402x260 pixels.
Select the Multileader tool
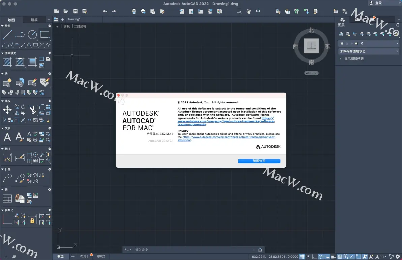(x=7, y=178)
